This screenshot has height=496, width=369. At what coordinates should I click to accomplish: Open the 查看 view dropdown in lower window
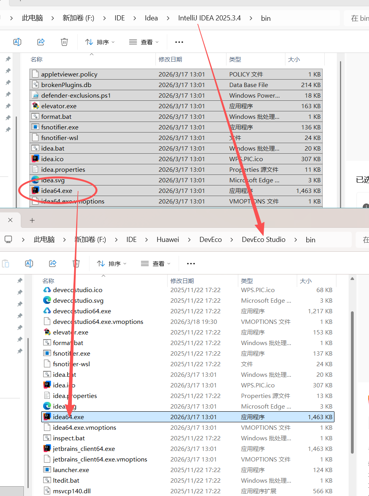155,263
